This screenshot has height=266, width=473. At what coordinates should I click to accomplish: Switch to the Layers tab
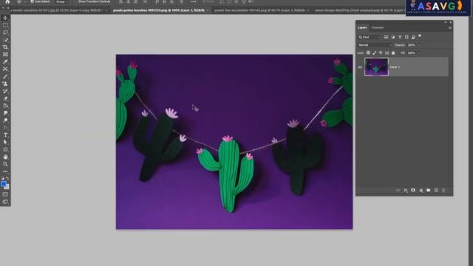(x=362, y=27)
